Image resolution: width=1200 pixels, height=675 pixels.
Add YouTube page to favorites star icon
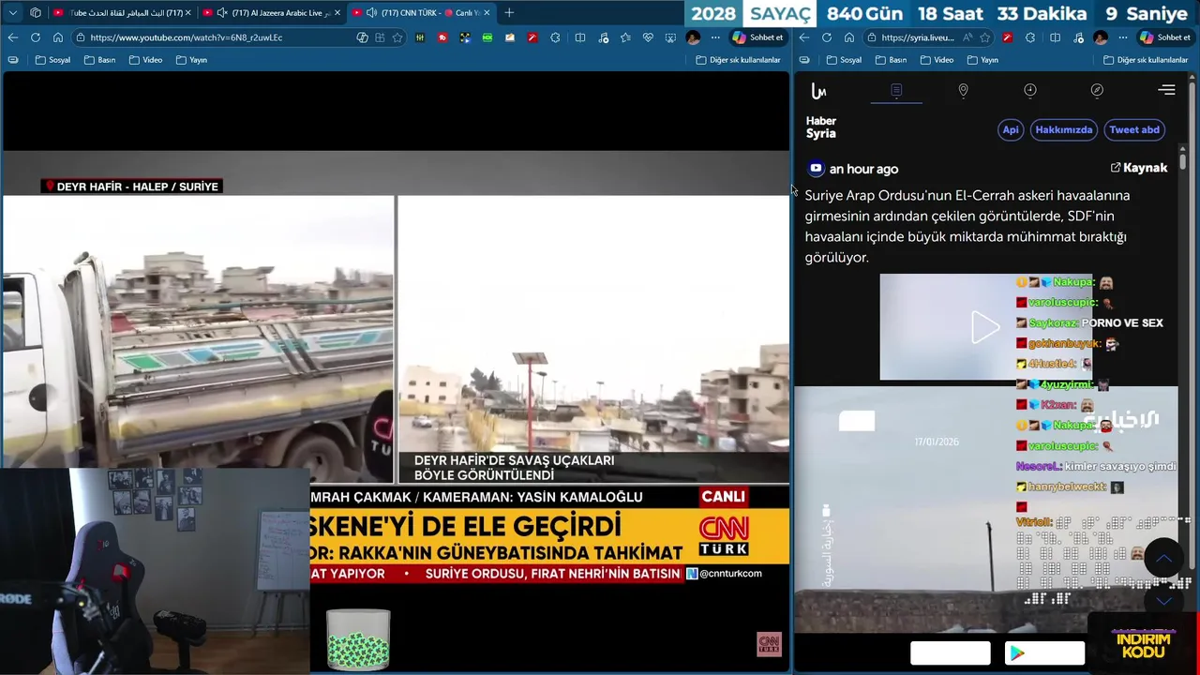click(x=397, y=37)
